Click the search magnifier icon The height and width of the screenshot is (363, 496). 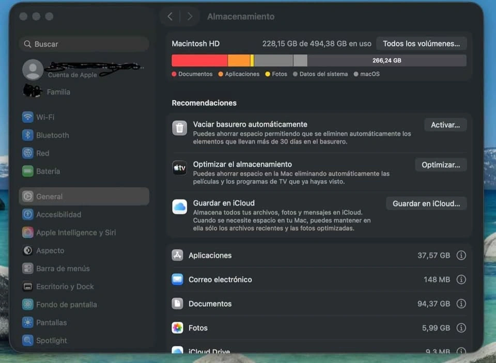pos(27,44)
